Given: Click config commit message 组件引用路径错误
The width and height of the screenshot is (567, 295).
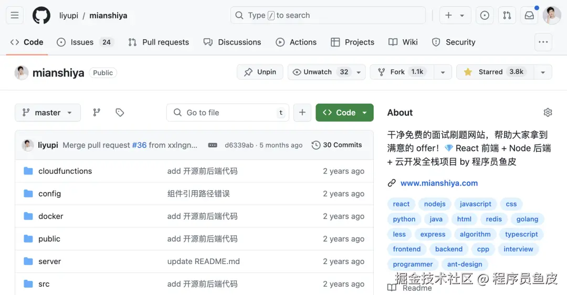Looking at the screenshot, I should 198,193.
